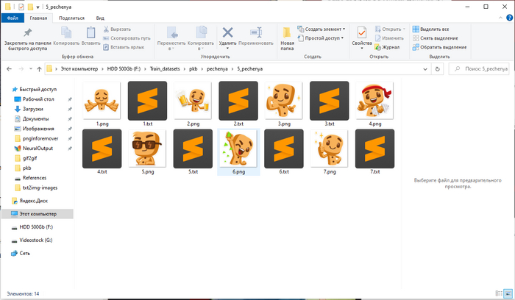Screen dimensions: 515x300
Task: Go up one folder with the up arrow
Action: (38, 68)
